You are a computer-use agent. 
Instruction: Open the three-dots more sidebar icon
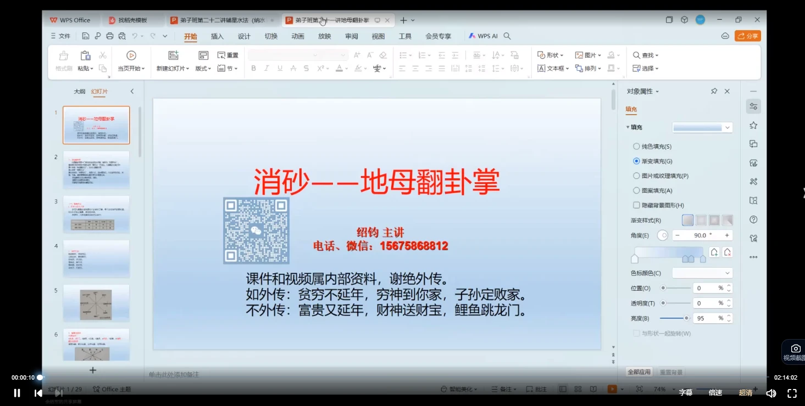(x=753, y=257)
